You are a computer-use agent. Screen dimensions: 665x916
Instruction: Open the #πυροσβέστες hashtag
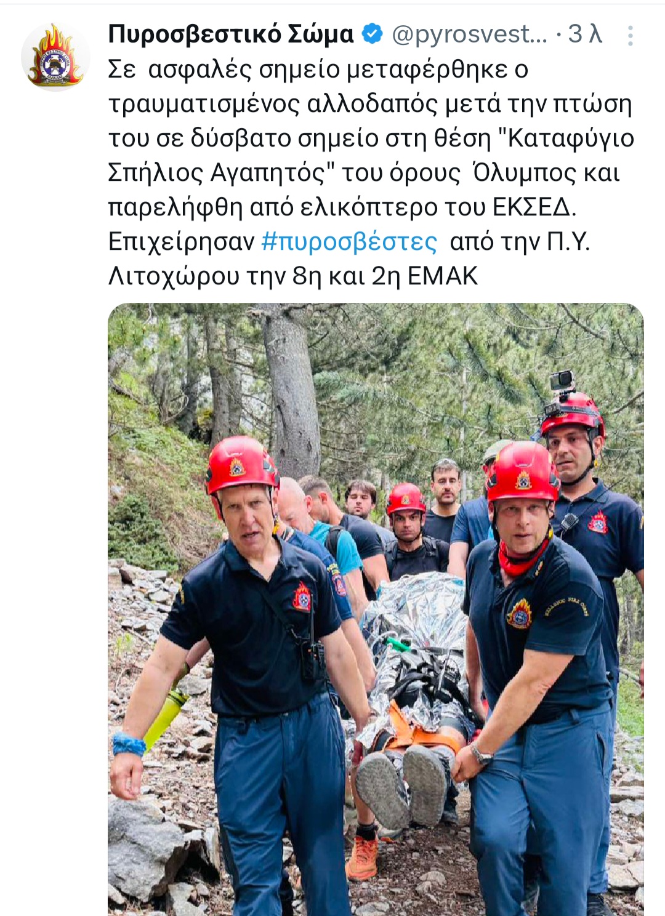tap(349, 242)
